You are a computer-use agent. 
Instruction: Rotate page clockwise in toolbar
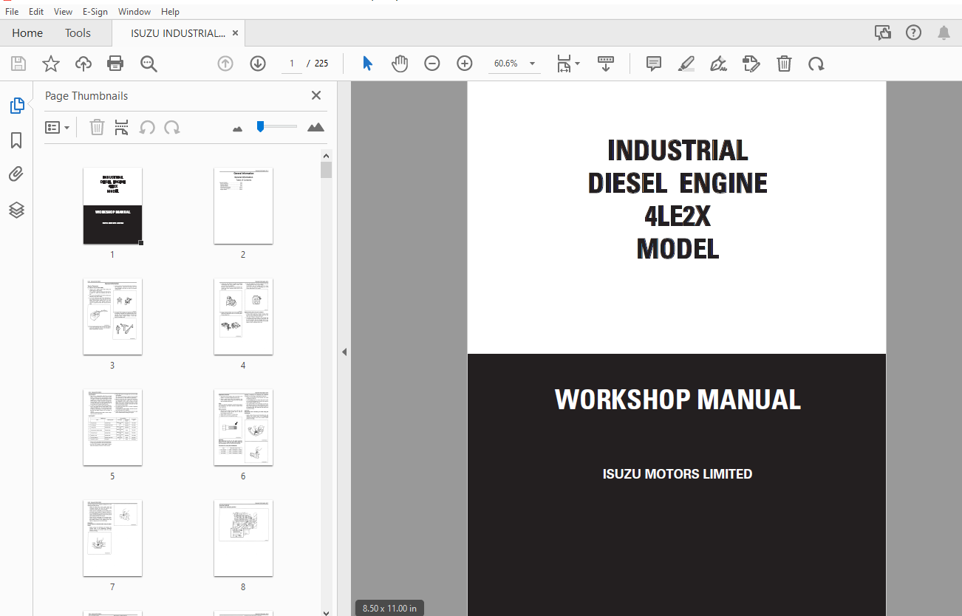[816, 64]
